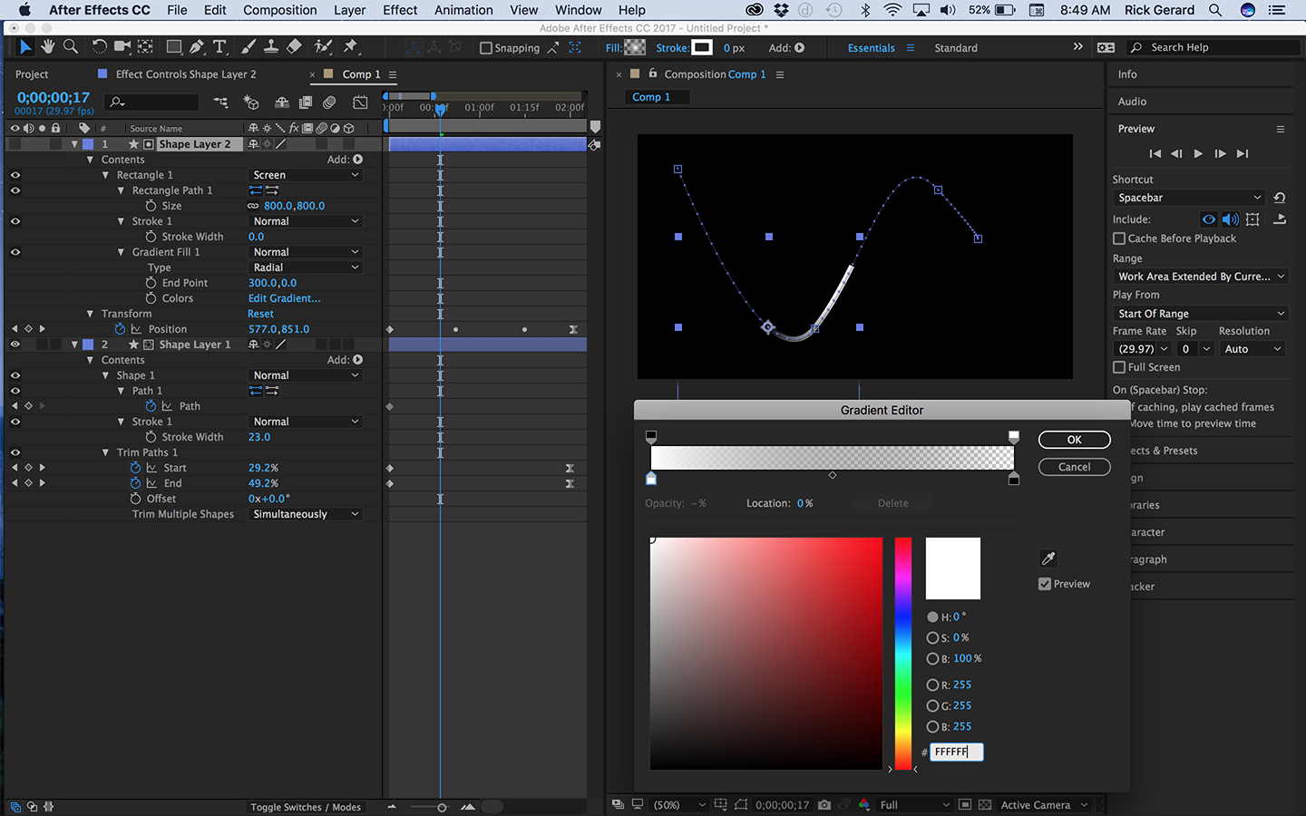Toggle Switches / Modes button
1306x816 pixels.
[x=306, y=807]
